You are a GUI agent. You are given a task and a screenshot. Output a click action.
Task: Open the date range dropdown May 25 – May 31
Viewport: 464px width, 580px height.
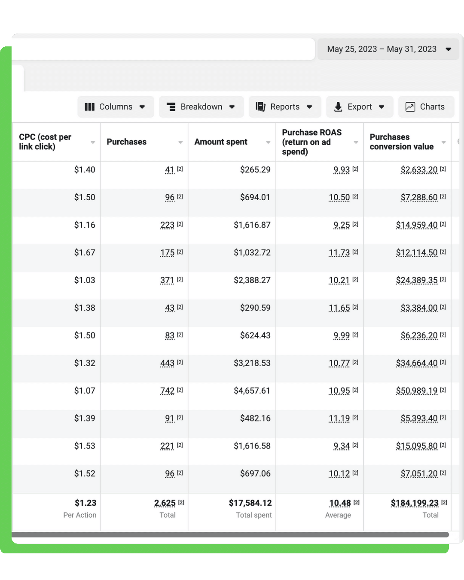(x=388, y=49)
